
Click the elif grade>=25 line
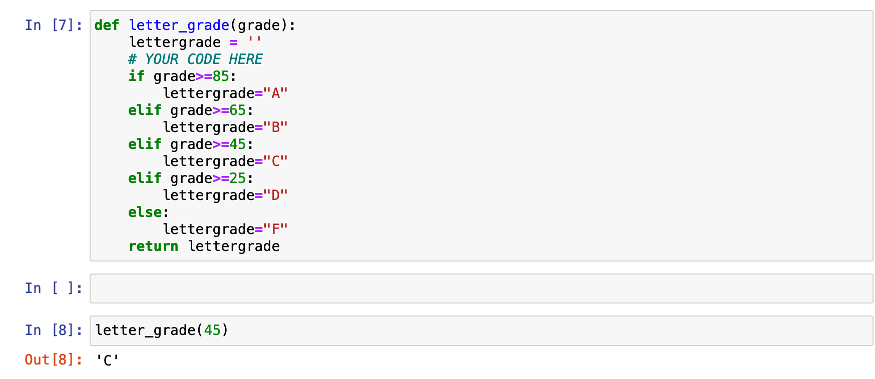[x=191, y=178]
